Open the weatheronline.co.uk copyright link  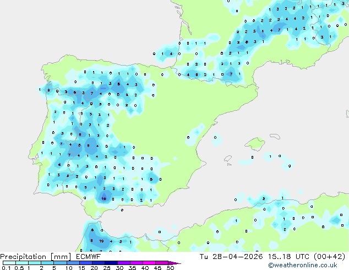click(303, 265)
